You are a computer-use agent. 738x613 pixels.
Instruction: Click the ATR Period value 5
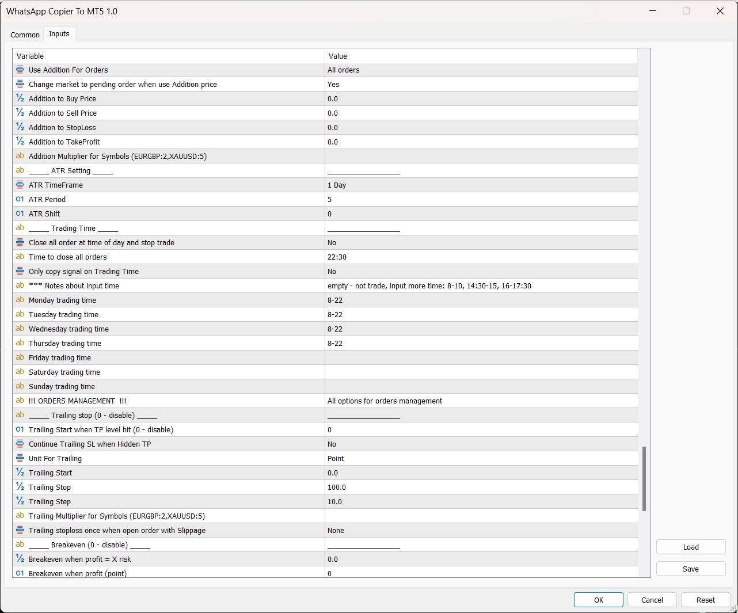coord(481,199)
